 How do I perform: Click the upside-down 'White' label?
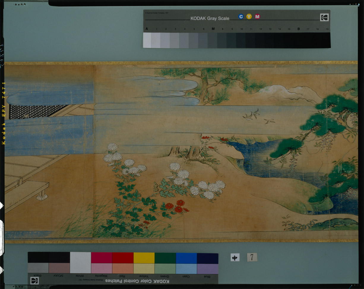pos(80,276)
